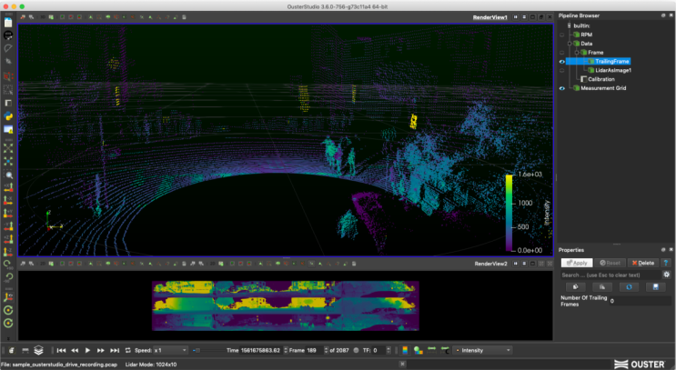The width and height of the screenshot is (676, 370).
Task: Click the custom range rescale icon
Action: (445, 350)
